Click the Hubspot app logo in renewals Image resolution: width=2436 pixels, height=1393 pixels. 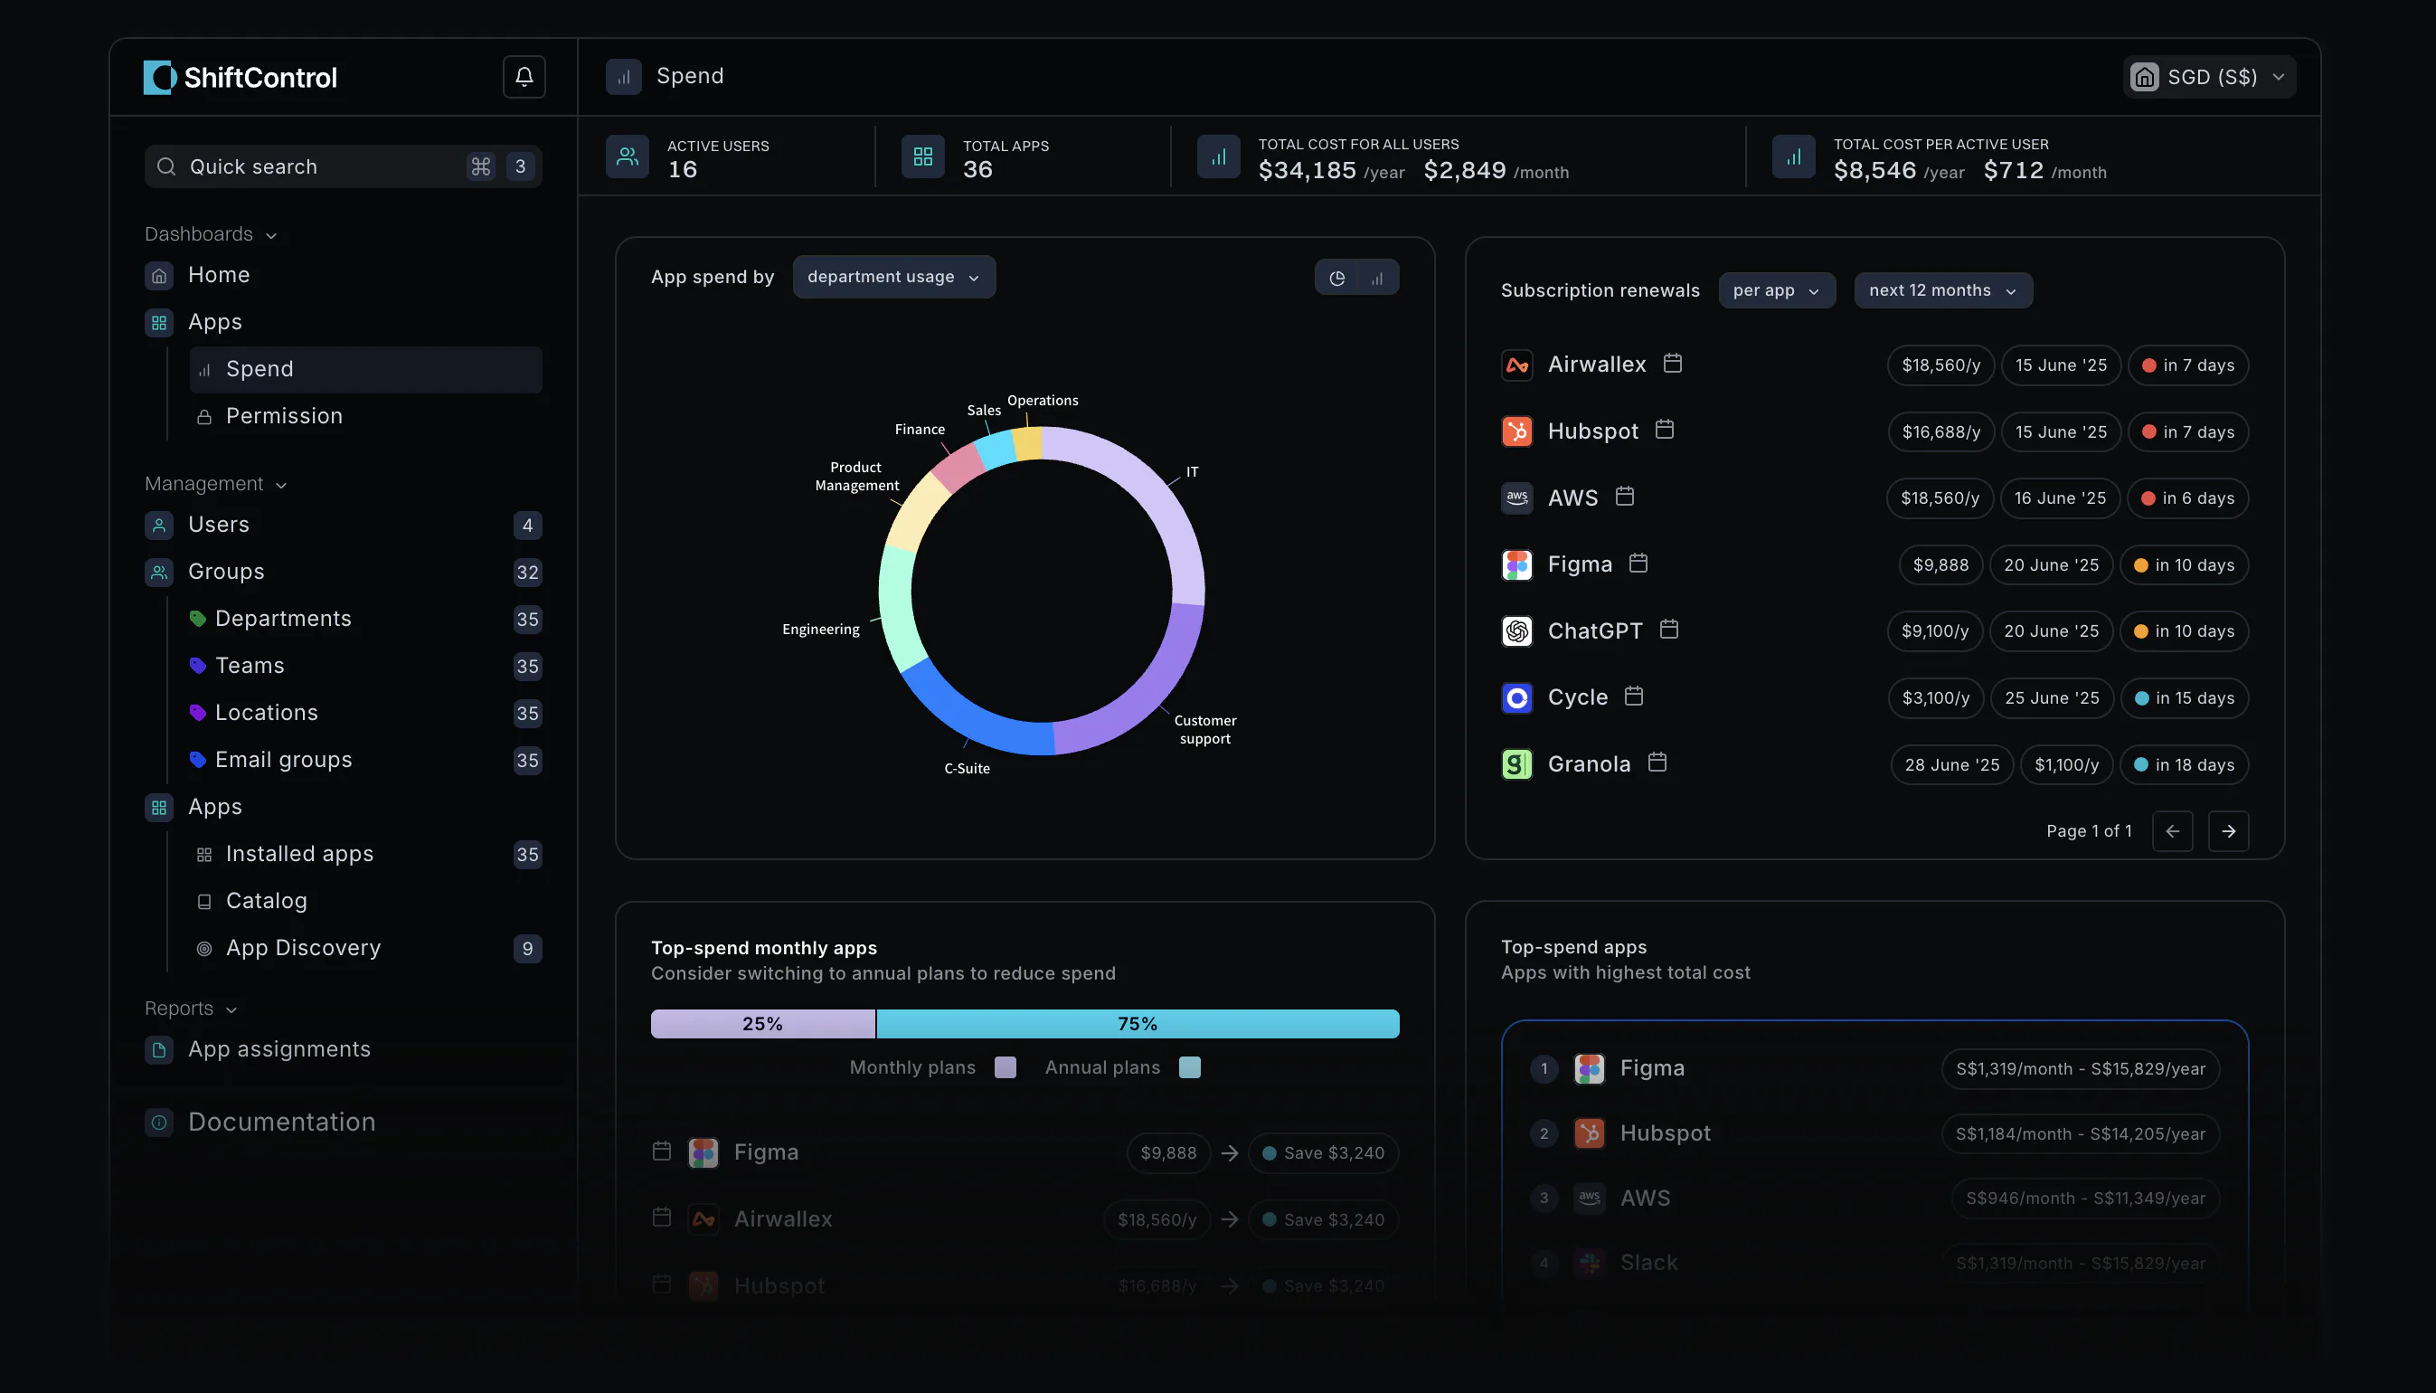tap(1517, 431)
